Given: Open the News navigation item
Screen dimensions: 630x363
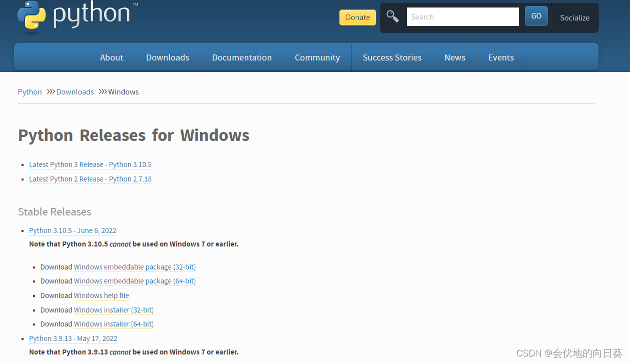Looking at the screenshot, I should pyautogui.click(x=455, y=57).
